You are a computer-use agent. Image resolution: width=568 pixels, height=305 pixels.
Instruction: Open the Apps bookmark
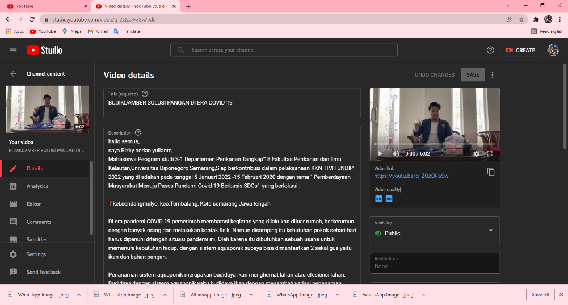click(15, 31)
